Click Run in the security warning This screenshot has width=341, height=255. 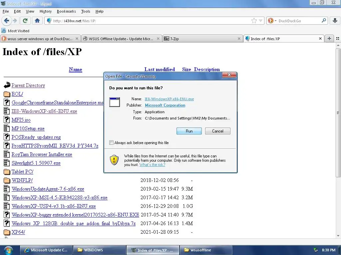(189, 131)
